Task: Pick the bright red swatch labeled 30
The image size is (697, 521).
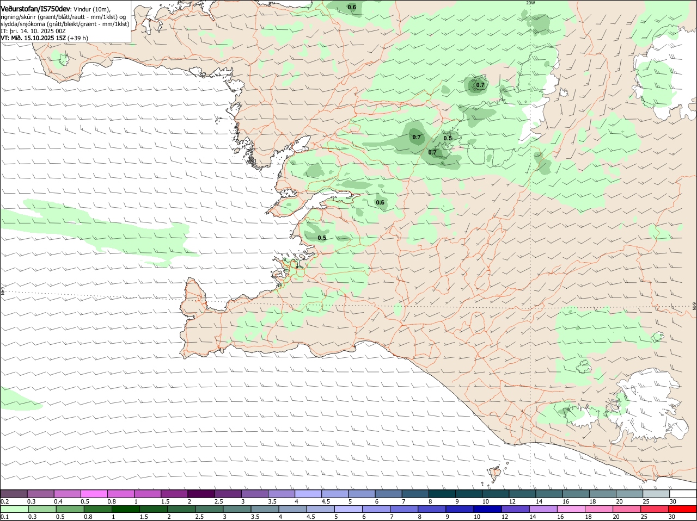Action: [683, 508]
